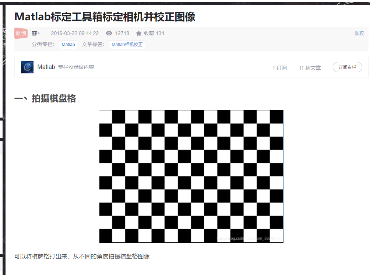Open the Matlab相机校正 article tag
The width and height of the screenshot is (370, 275).
pos(127,44)
